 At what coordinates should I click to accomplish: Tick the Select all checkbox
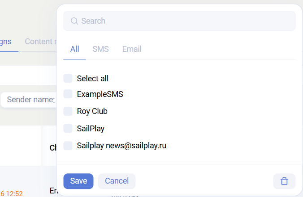click(x=68, y=79)
